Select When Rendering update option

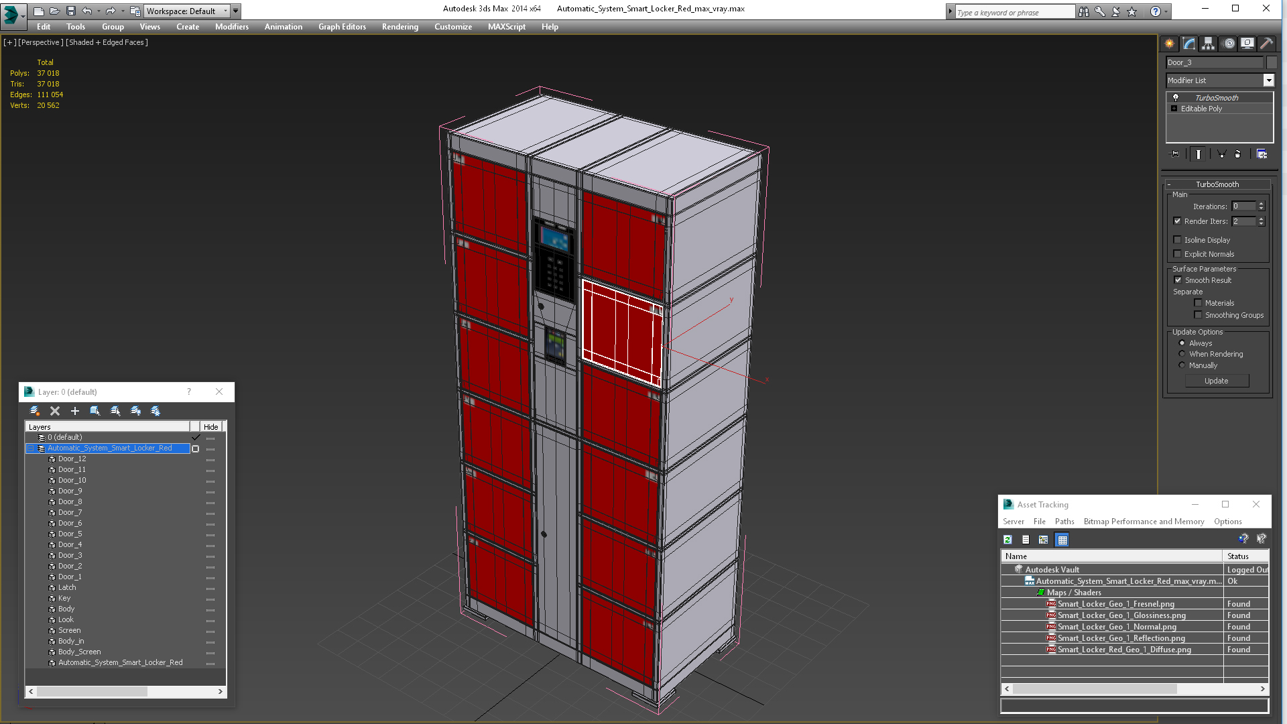[1182, 354]
